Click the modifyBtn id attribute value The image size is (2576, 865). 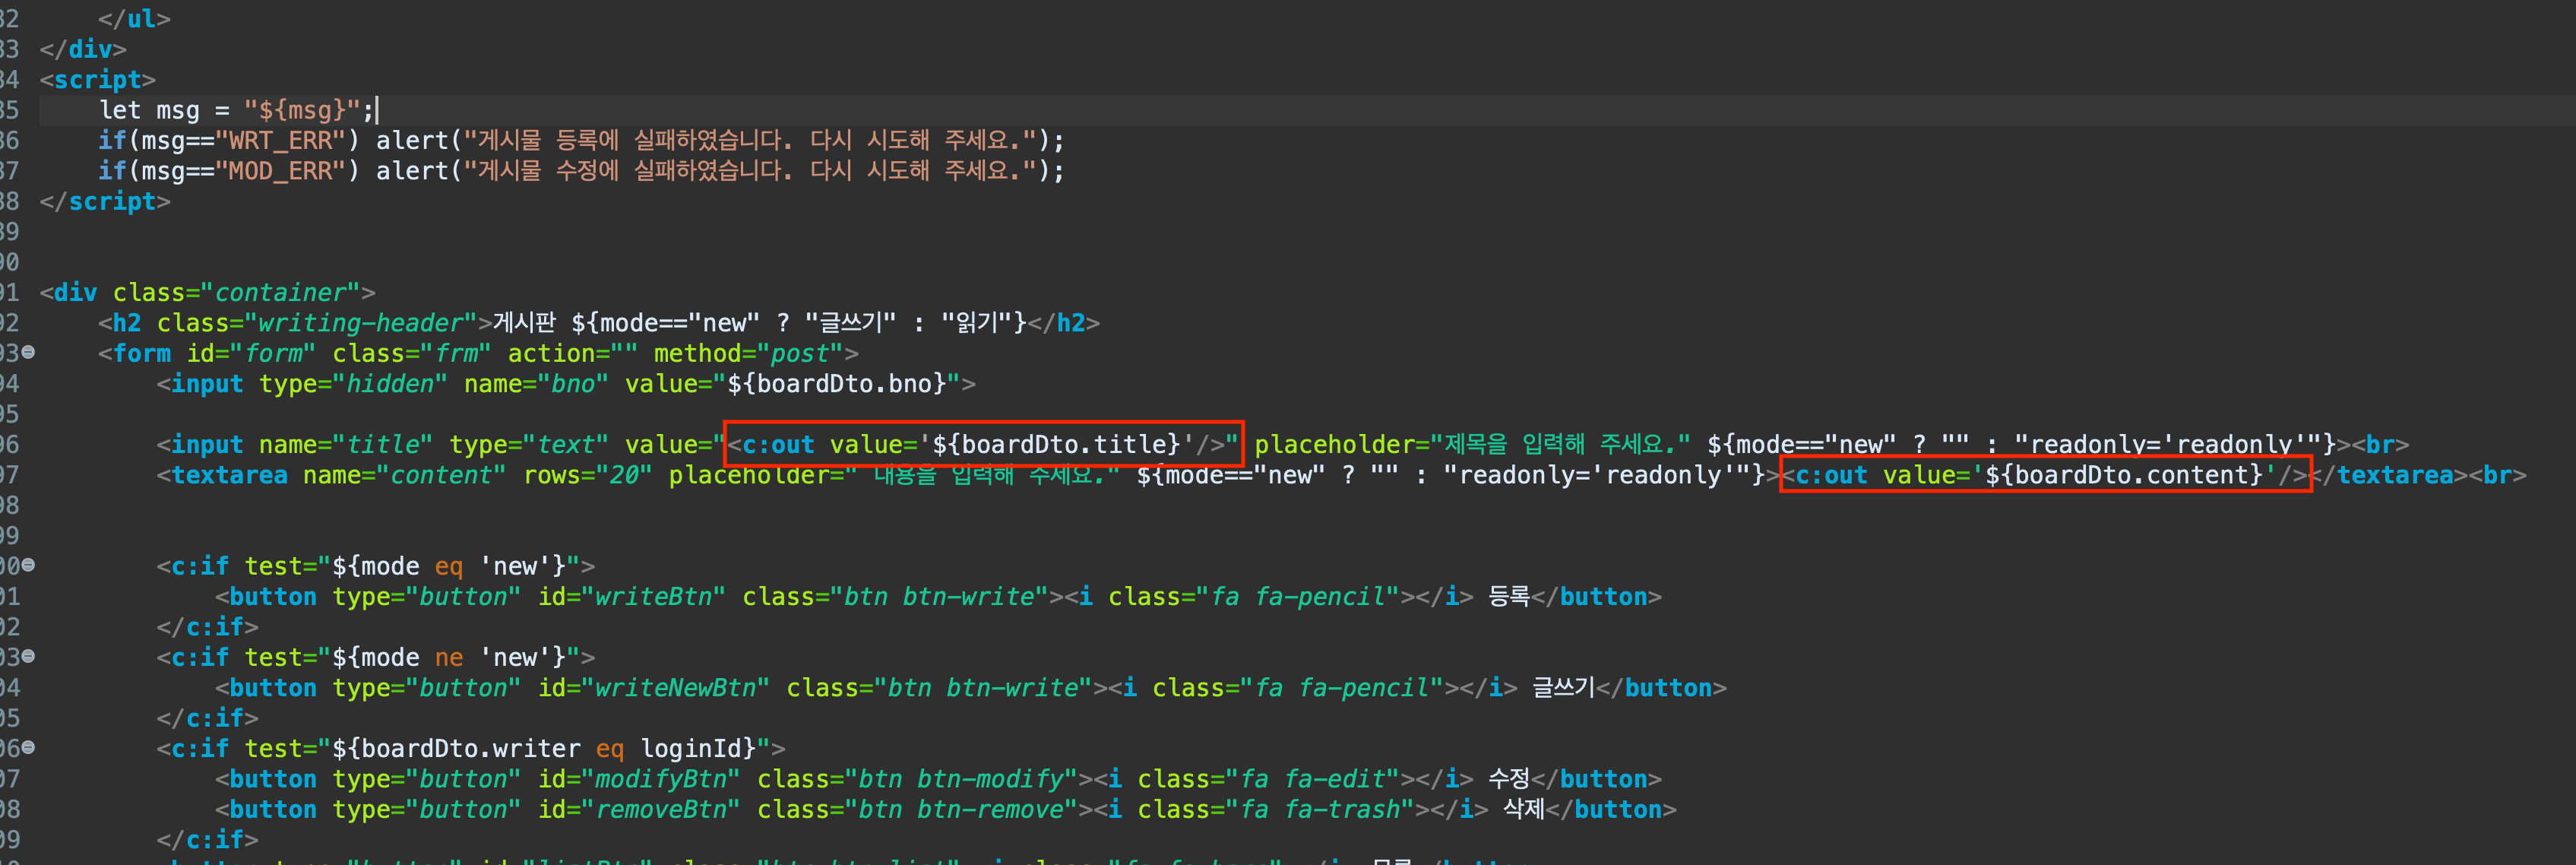666,779
